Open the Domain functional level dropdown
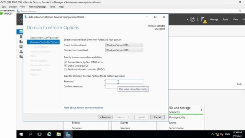 click(124, 50)
